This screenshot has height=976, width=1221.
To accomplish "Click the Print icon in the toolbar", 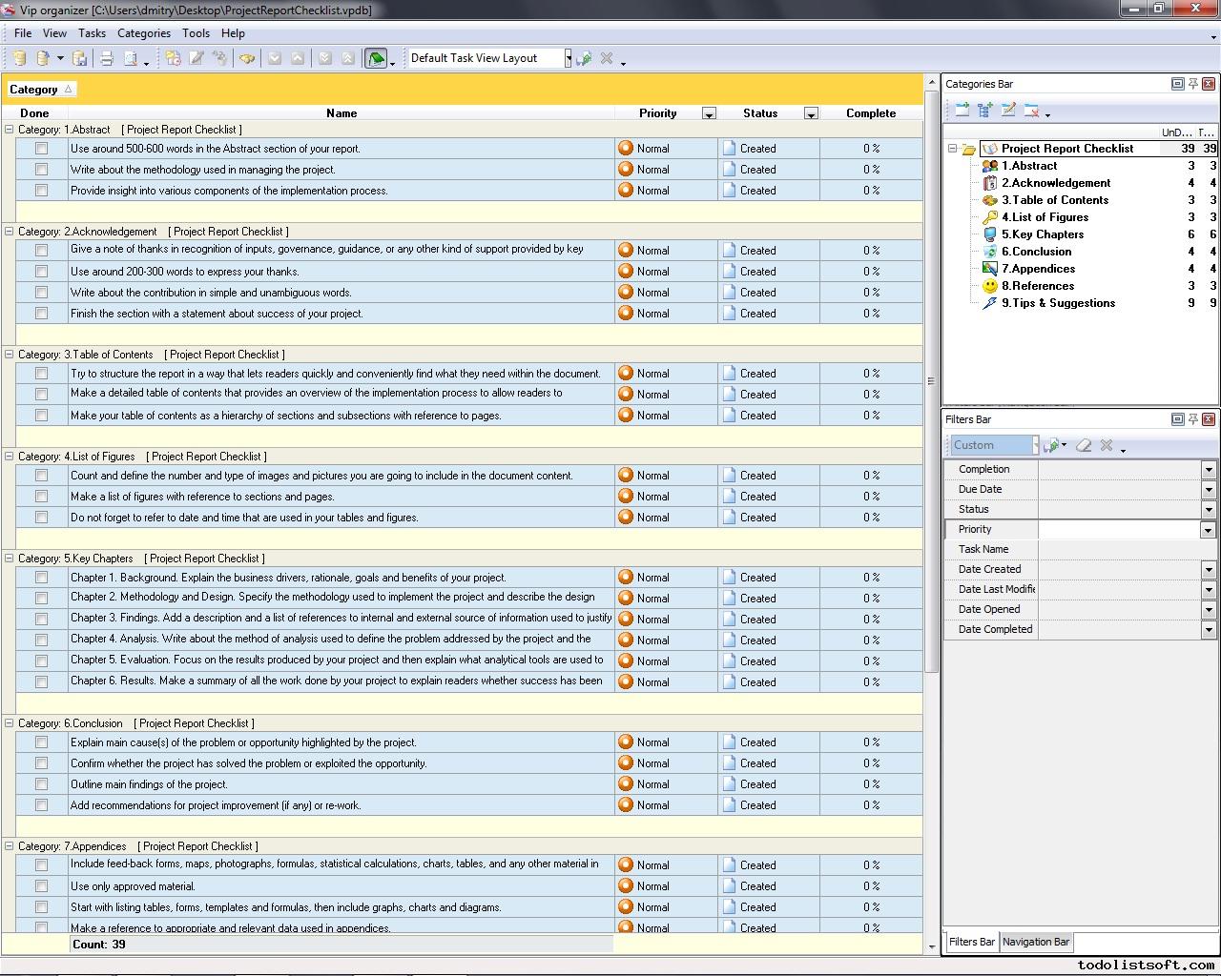I will tap(107, 59).
